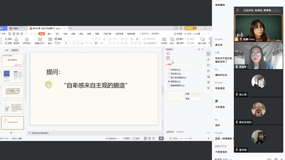Switch to slide sorter grid view
This screenshot has height=160, width=285.
click(149, 139)
